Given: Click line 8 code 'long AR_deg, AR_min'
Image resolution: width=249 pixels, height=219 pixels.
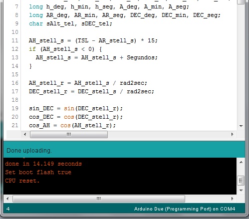Looking at the screenshot, I should click(63, 15).
